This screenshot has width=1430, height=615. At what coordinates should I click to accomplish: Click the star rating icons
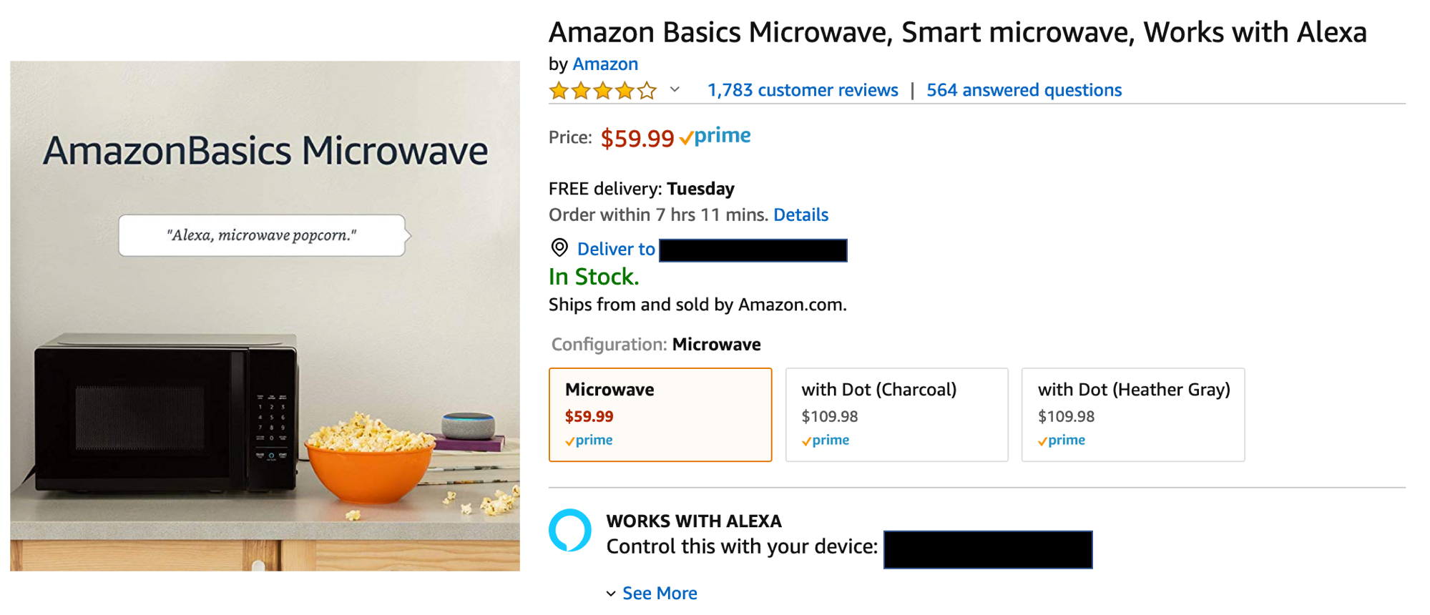pos(602,91)
